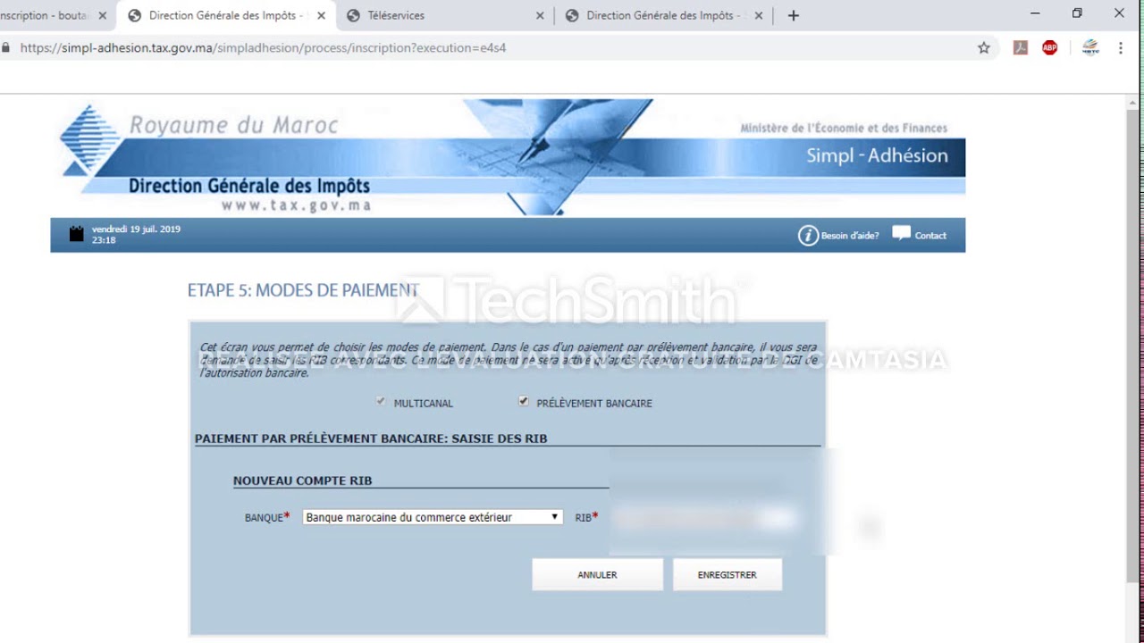Click the Contact speech bubble icon
The image size is (1144, 643).
click(901, 234)
